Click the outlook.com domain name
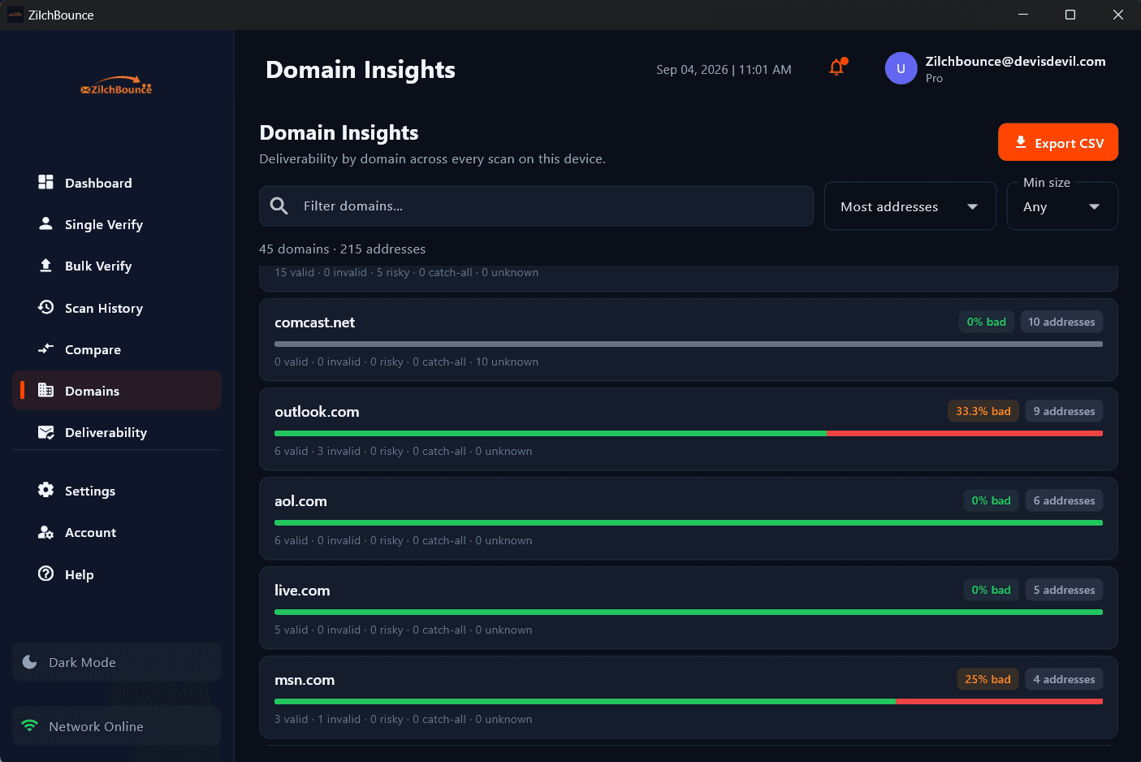This screenshot has width=1141, height=762. [317, 412]
